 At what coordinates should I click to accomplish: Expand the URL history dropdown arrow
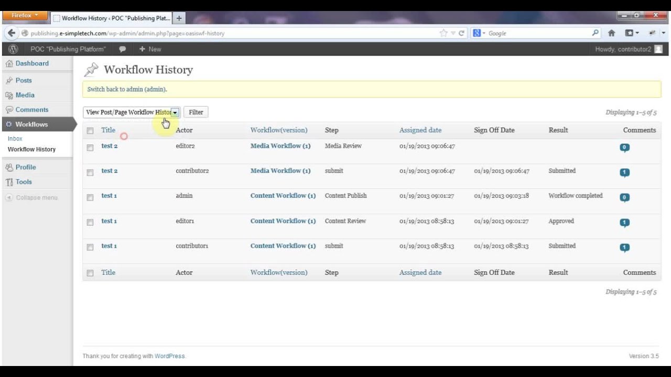(454, 33)
